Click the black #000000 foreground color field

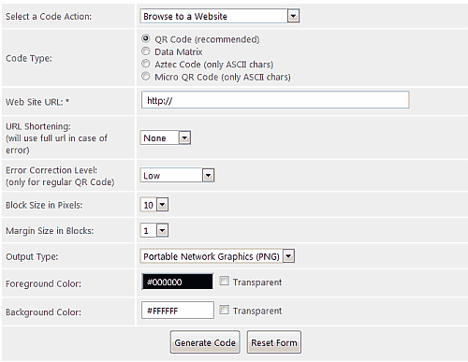(x=178, y=282)
